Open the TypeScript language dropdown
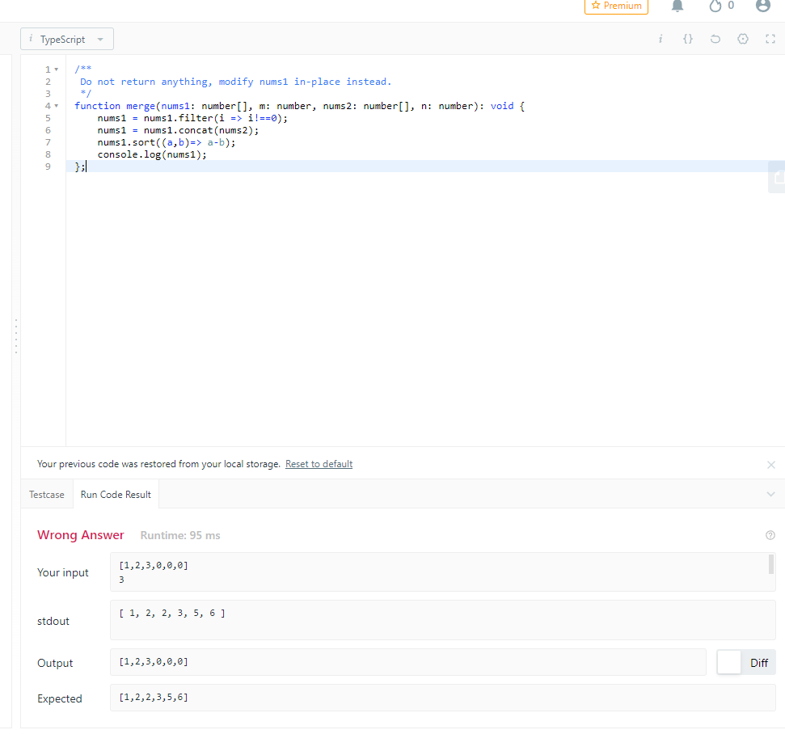 click(x=67, y=40)
